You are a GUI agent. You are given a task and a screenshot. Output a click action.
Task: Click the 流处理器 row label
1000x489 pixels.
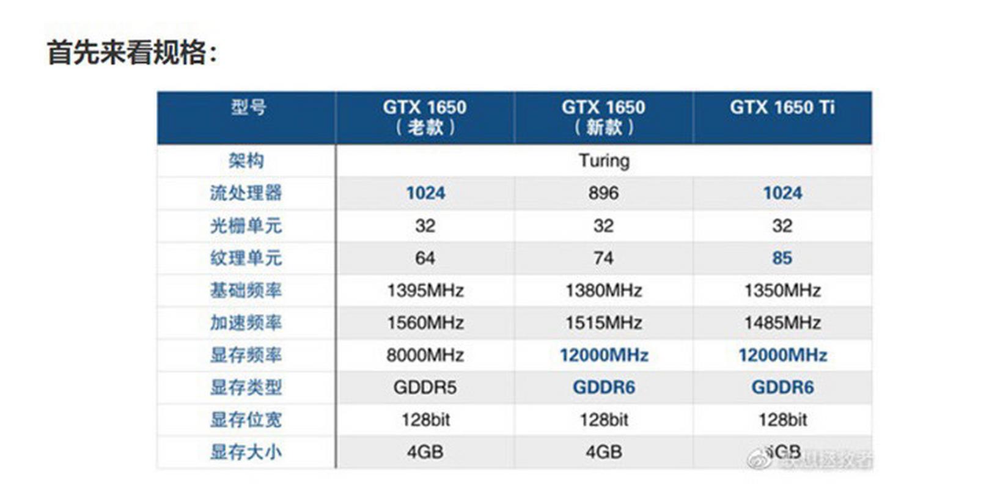(x=246, y=193)
